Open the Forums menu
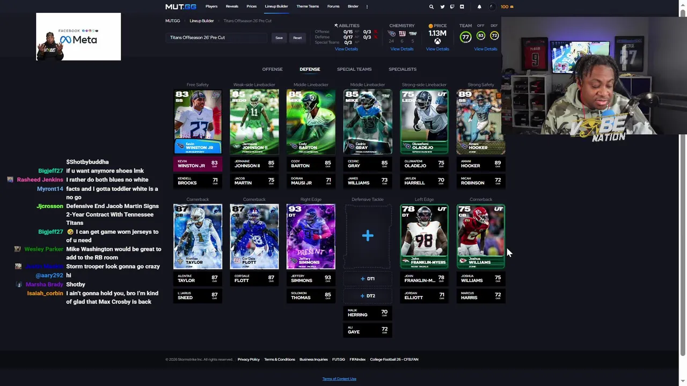This screenshot has height=386, width=687. pos(333,6)
